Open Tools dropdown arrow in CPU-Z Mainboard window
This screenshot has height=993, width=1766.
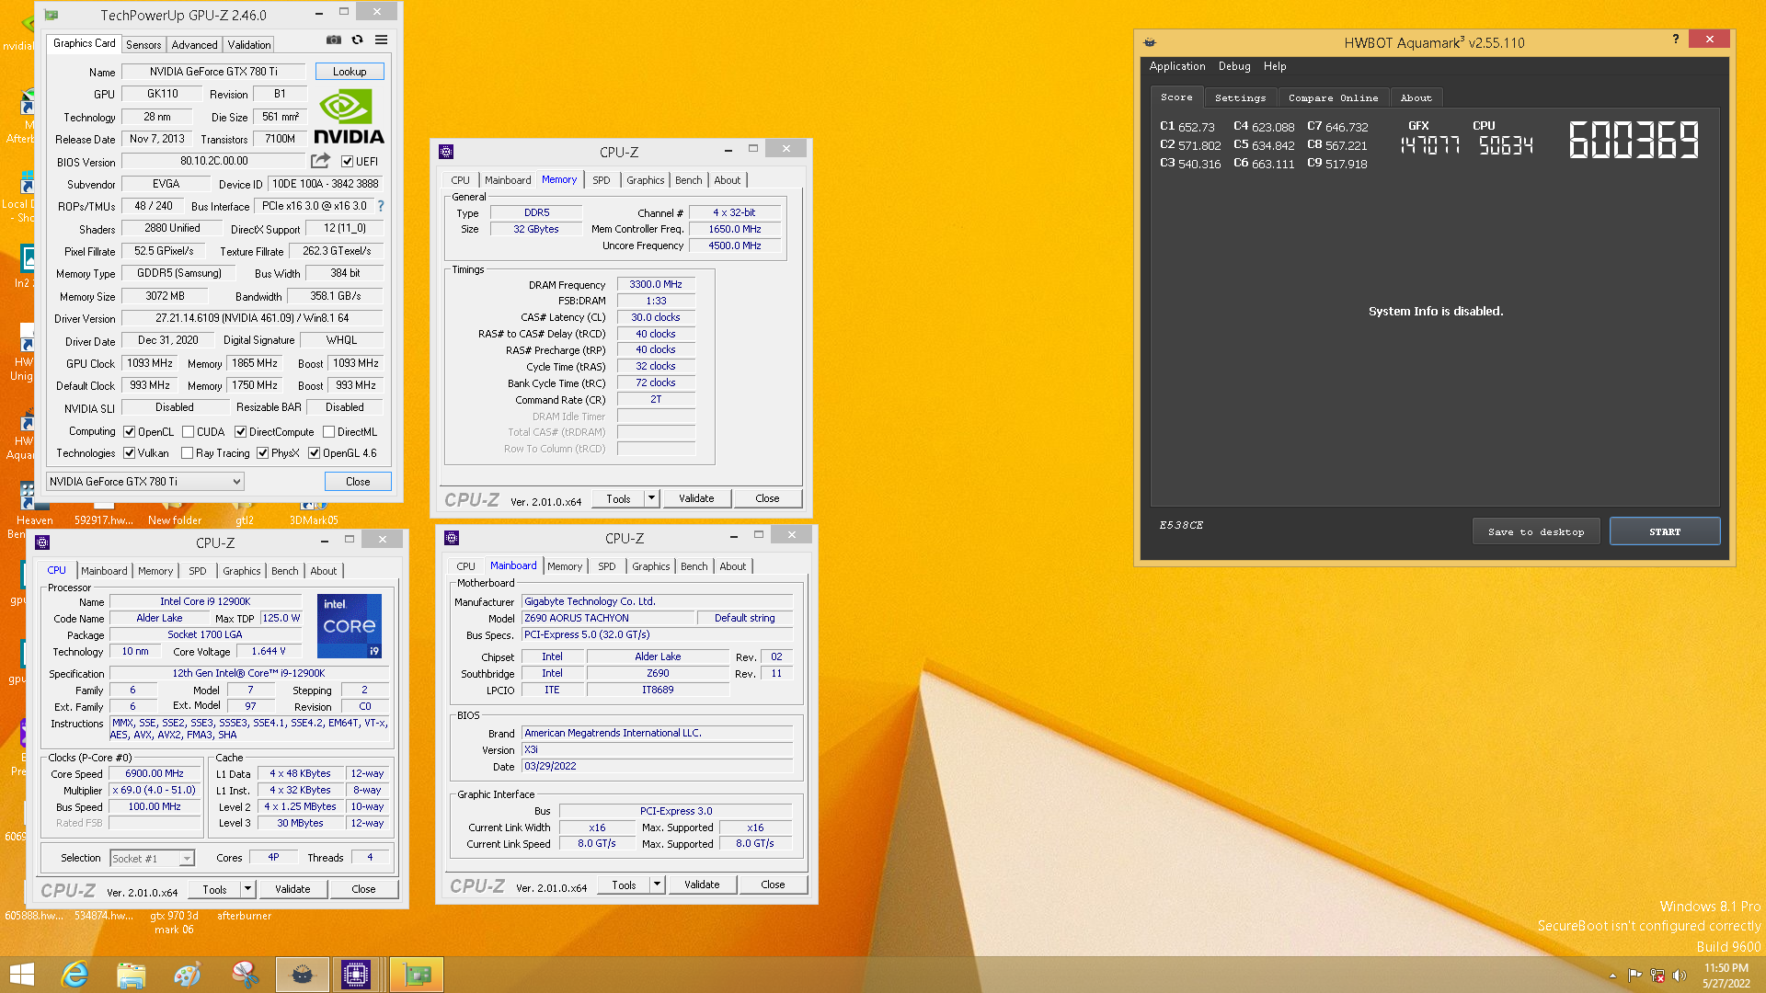657,885
